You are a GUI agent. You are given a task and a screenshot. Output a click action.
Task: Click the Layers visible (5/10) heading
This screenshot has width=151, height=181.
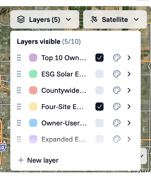49,42
